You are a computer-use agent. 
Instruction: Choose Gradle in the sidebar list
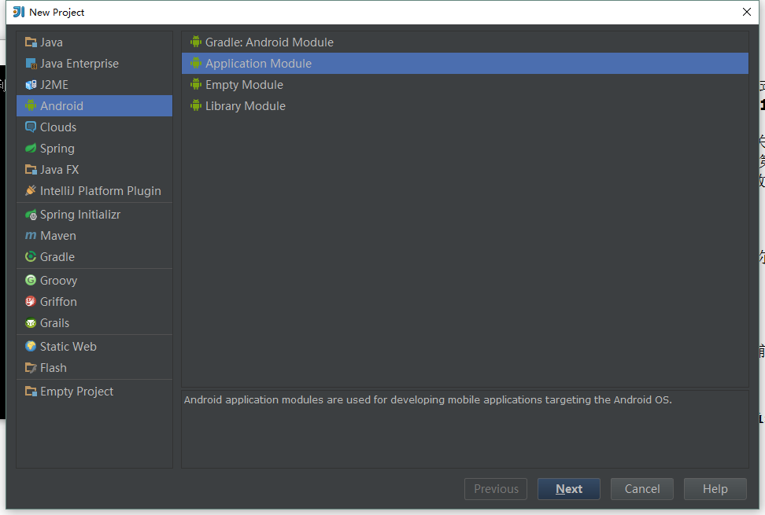coord(94,257)
